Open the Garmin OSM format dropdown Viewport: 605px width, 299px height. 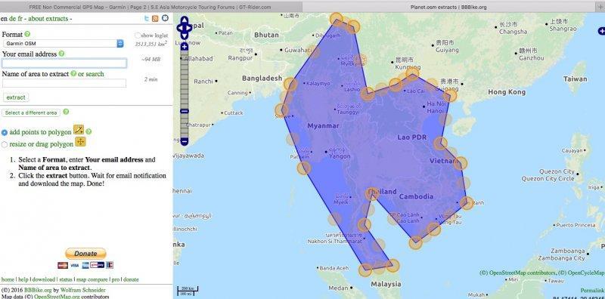(64, 44)
